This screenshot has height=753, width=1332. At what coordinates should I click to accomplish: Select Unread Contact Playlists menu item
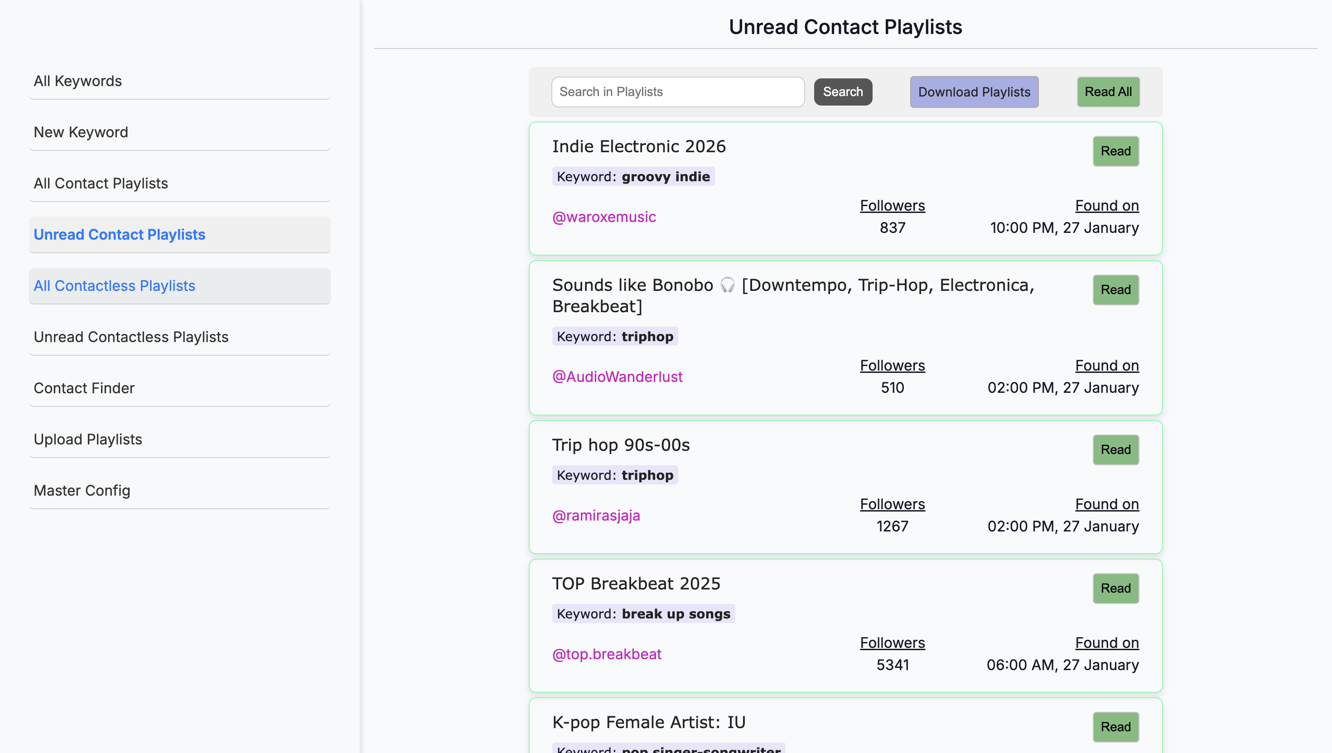(x=179, y=235)
